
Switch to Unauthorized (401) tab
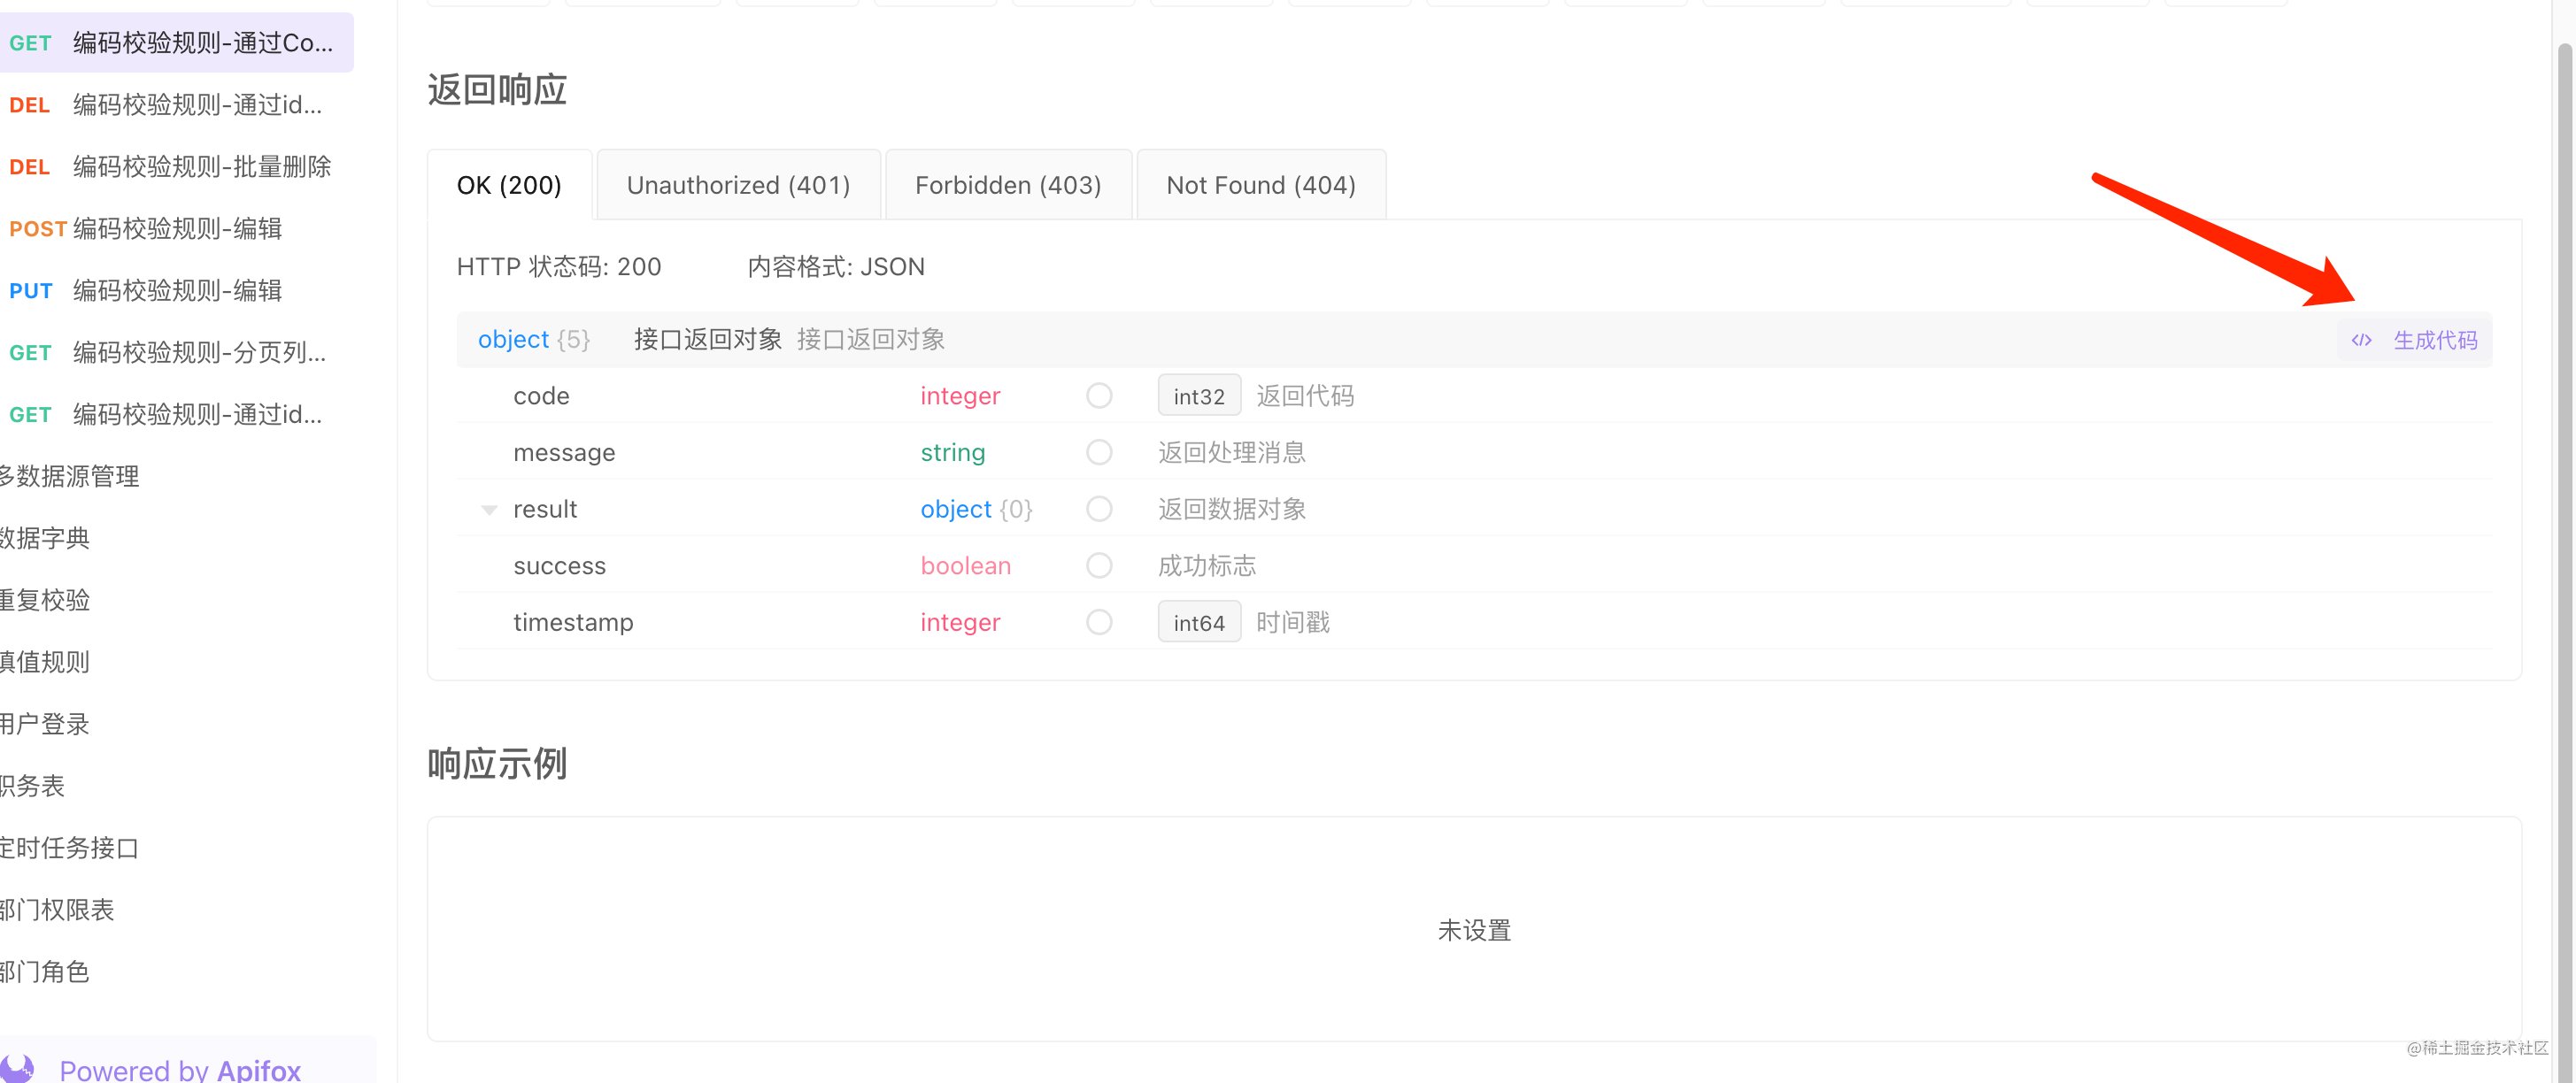(x=738, y=185)
